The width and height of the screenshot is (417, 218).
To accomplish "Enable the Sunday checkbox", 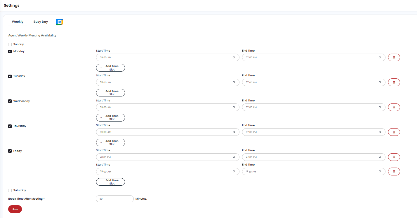I will click(x=10, y=45).
